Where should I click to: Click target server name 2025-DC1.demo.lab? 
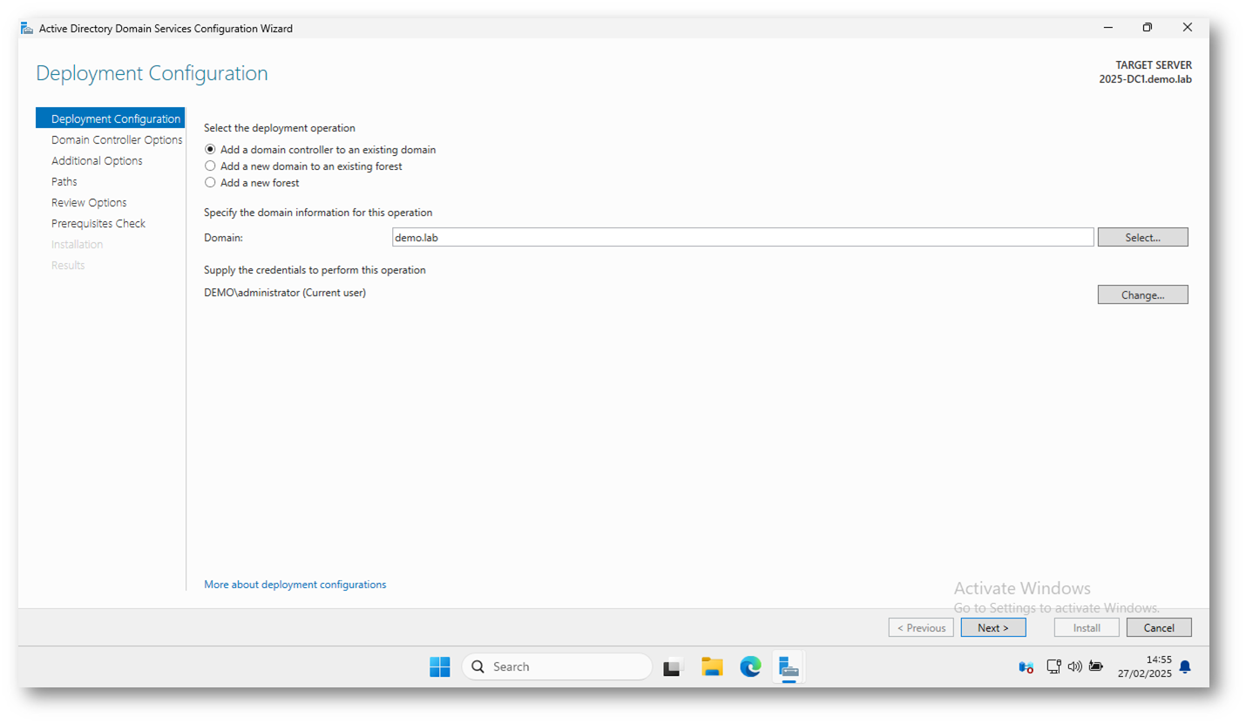point(1146,79)
